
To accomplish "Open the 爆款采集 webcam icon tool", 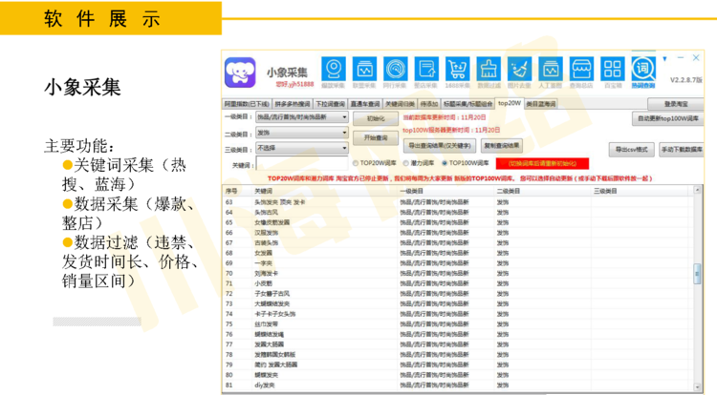I will [334, 70].
